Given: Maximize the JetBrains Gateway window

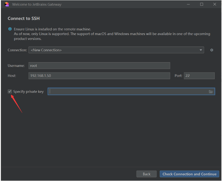Looking at the screenshot, I should (x=201, y=4).
